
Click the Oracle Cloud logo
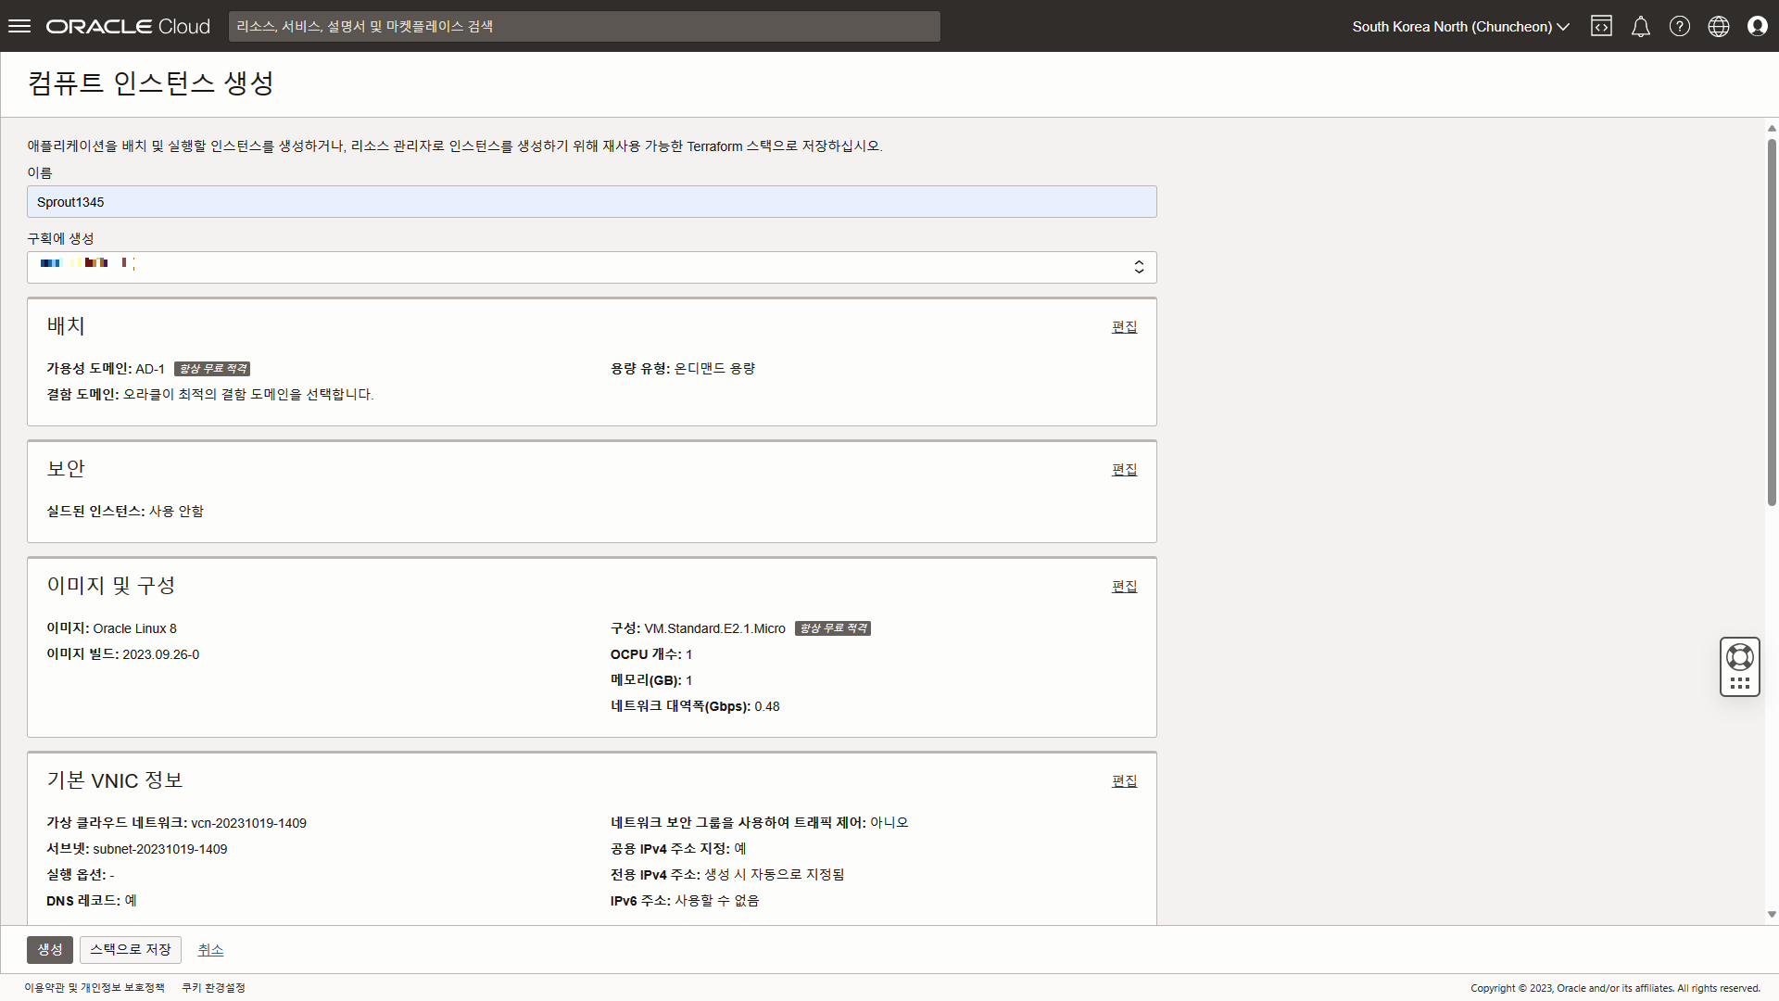click(128, 26)
